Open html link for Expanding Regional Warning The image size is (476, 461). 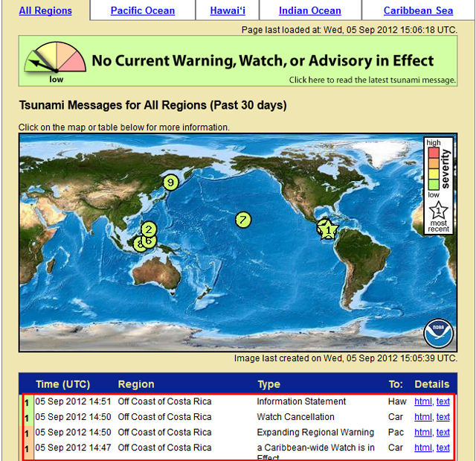tap(422, 432)
